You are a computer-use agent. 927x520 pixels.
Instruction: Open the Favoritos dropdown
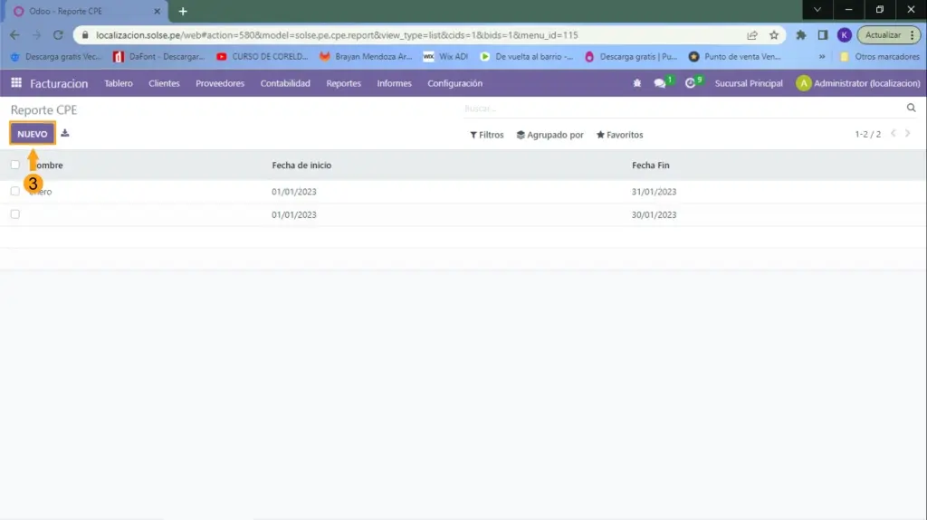pyautogui.click(x=619, y=135)
